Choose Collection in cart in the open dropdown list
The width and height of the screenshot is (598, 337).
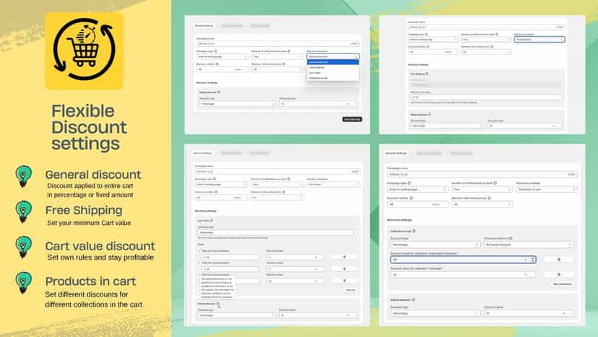(x=333, y=78)
